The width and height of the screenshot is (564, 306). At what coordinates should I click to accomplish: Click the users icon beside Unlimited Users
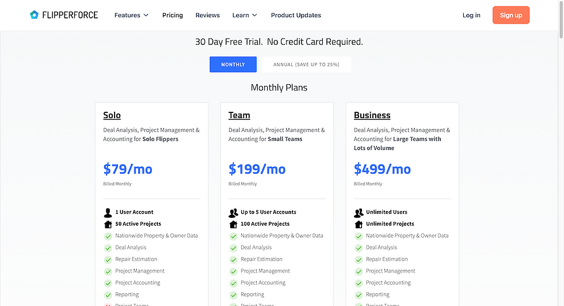(x=359, y=212)
